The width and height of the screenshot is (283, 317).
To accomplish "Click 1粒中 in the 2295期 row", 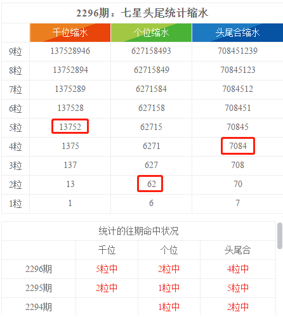I will pos(169,288).
